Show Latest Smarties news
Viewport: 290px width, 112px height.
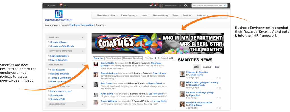pyautogui.click(x=197, y=67)
